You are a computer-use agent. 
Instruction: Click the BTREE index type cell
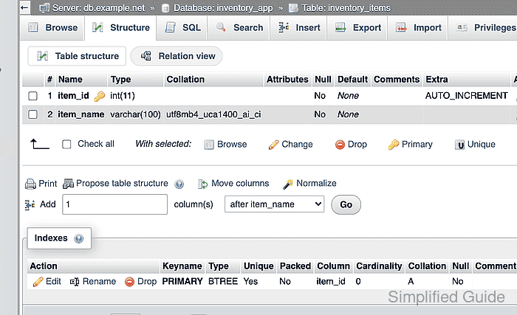coord(223,281)
